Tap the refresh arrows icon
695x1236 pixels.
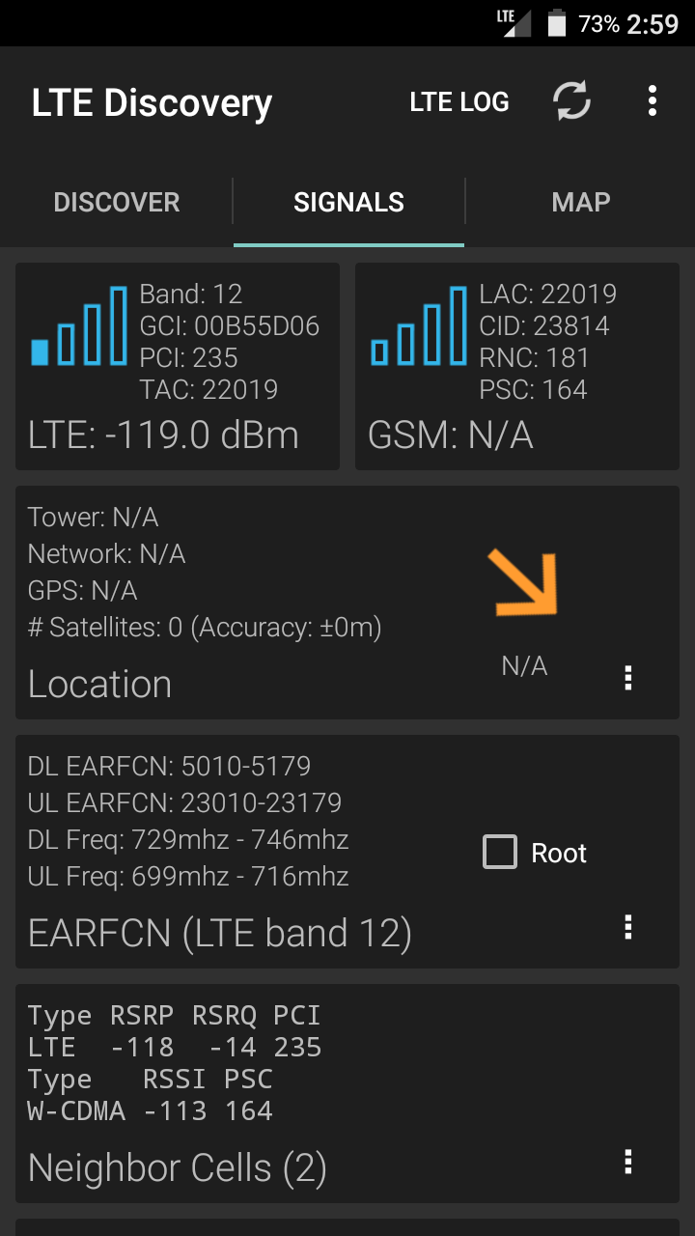(571, 101)
